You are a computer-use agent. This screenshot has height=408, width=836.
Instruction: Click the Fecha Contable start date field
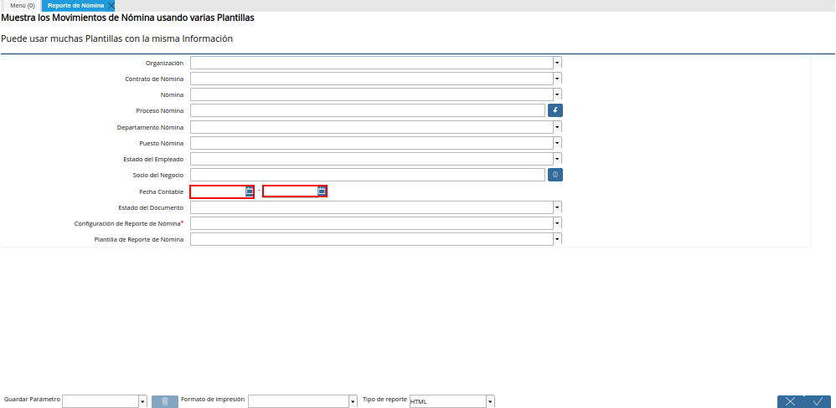(218, 191)
